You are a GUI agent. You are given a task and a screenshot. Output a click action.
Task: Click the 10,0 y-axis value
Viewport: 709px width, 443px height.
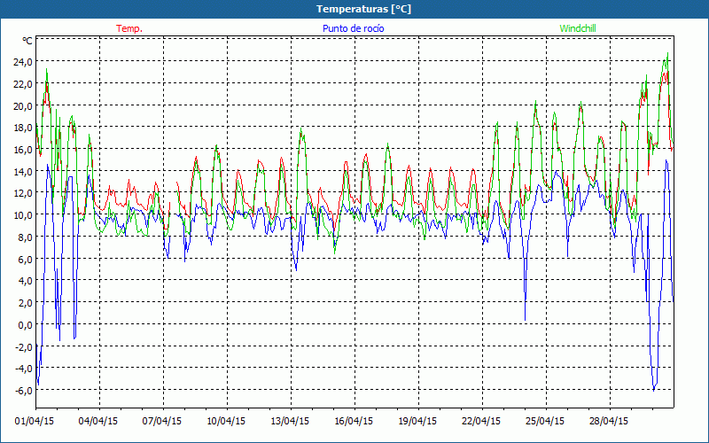23,215
